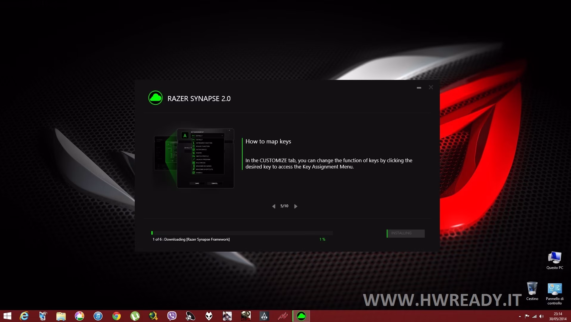Screen dimensions: 571x322
Task: Open Google Chrome from the taskbar
Action: point(117,316)
